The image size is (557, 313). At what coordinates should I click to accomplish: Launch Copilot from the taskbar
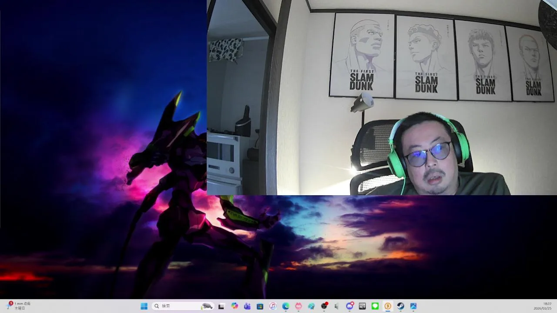(235, 306)
